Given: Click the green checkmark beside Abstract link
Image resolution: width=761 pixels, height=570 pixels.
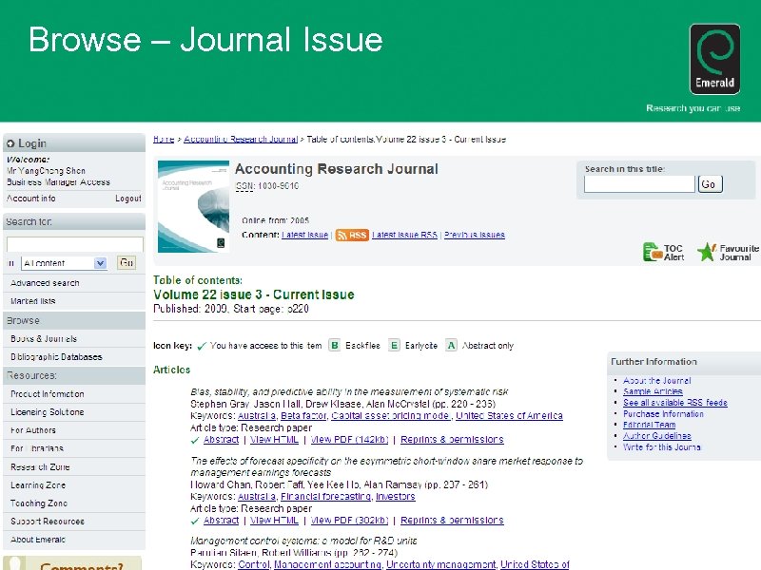Looking at the screenshot, I should (196, 439).
